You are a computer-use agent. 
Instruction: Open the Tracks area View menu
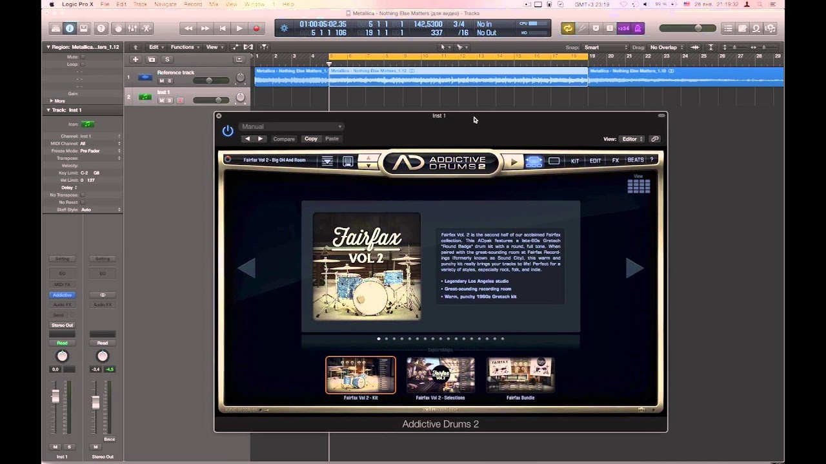[214, 47]
